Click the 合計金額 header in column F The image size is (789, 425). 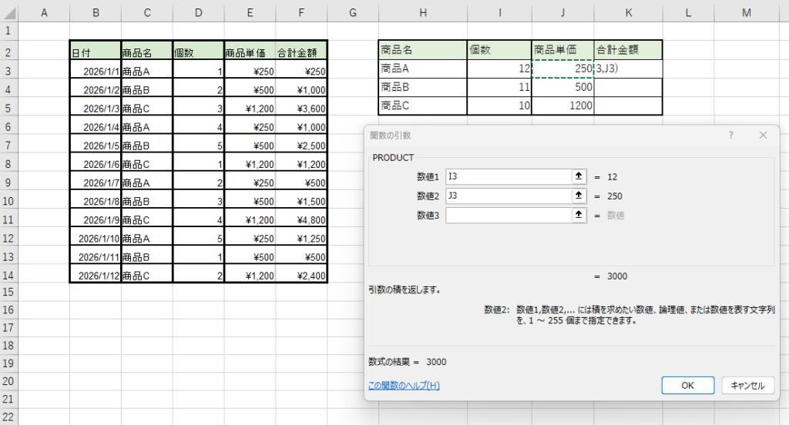[x=301, y=52]
